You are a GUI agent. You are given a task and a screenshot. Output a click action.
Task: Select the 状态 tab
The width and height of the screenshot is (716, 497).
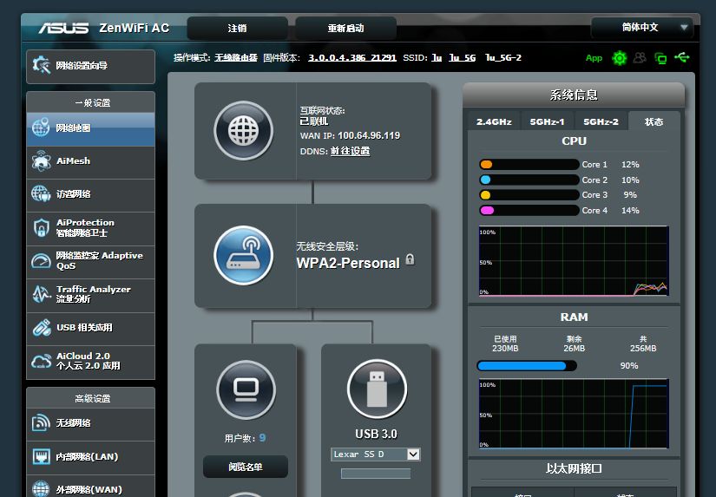point(654,121)
